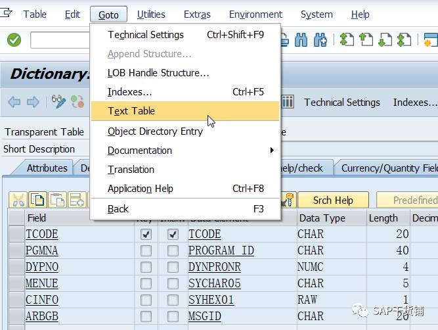The height and width of the screenshot is (330, 438).
Task: Check the Key checkbox for MENUE
Action: 146,283
